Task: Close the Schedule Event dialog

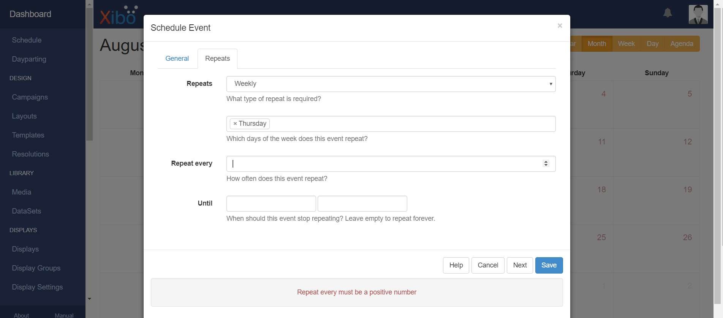Action: (560, 26)
